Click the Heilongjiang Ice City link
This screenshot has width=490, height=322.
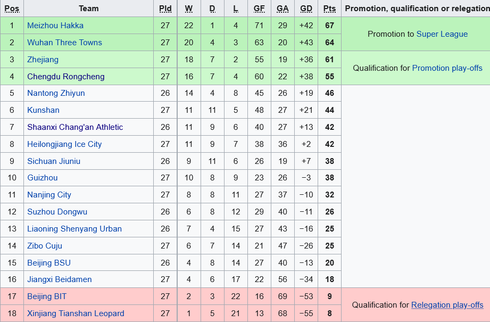[64, 144]
